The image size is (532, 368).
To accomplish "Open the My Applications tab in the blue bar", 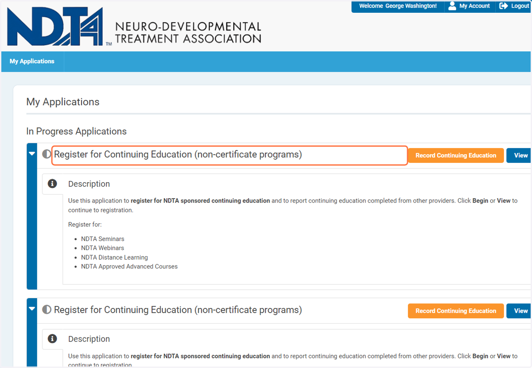I will (x=32, y=61).
